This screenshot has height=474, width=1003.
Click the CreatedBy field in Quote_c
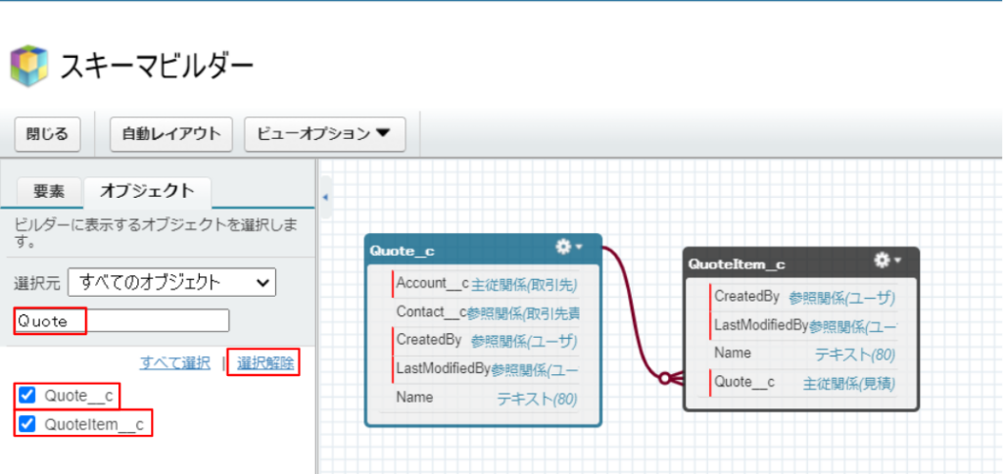click(x=485, y=340)
